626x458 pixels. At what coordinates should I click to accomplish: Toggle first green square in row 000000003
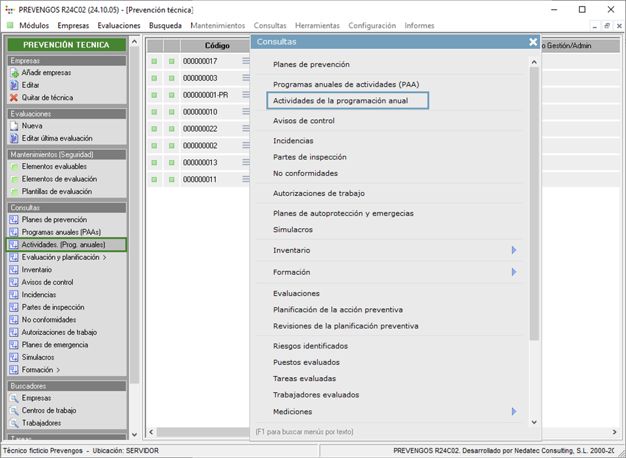coord(155,78)
